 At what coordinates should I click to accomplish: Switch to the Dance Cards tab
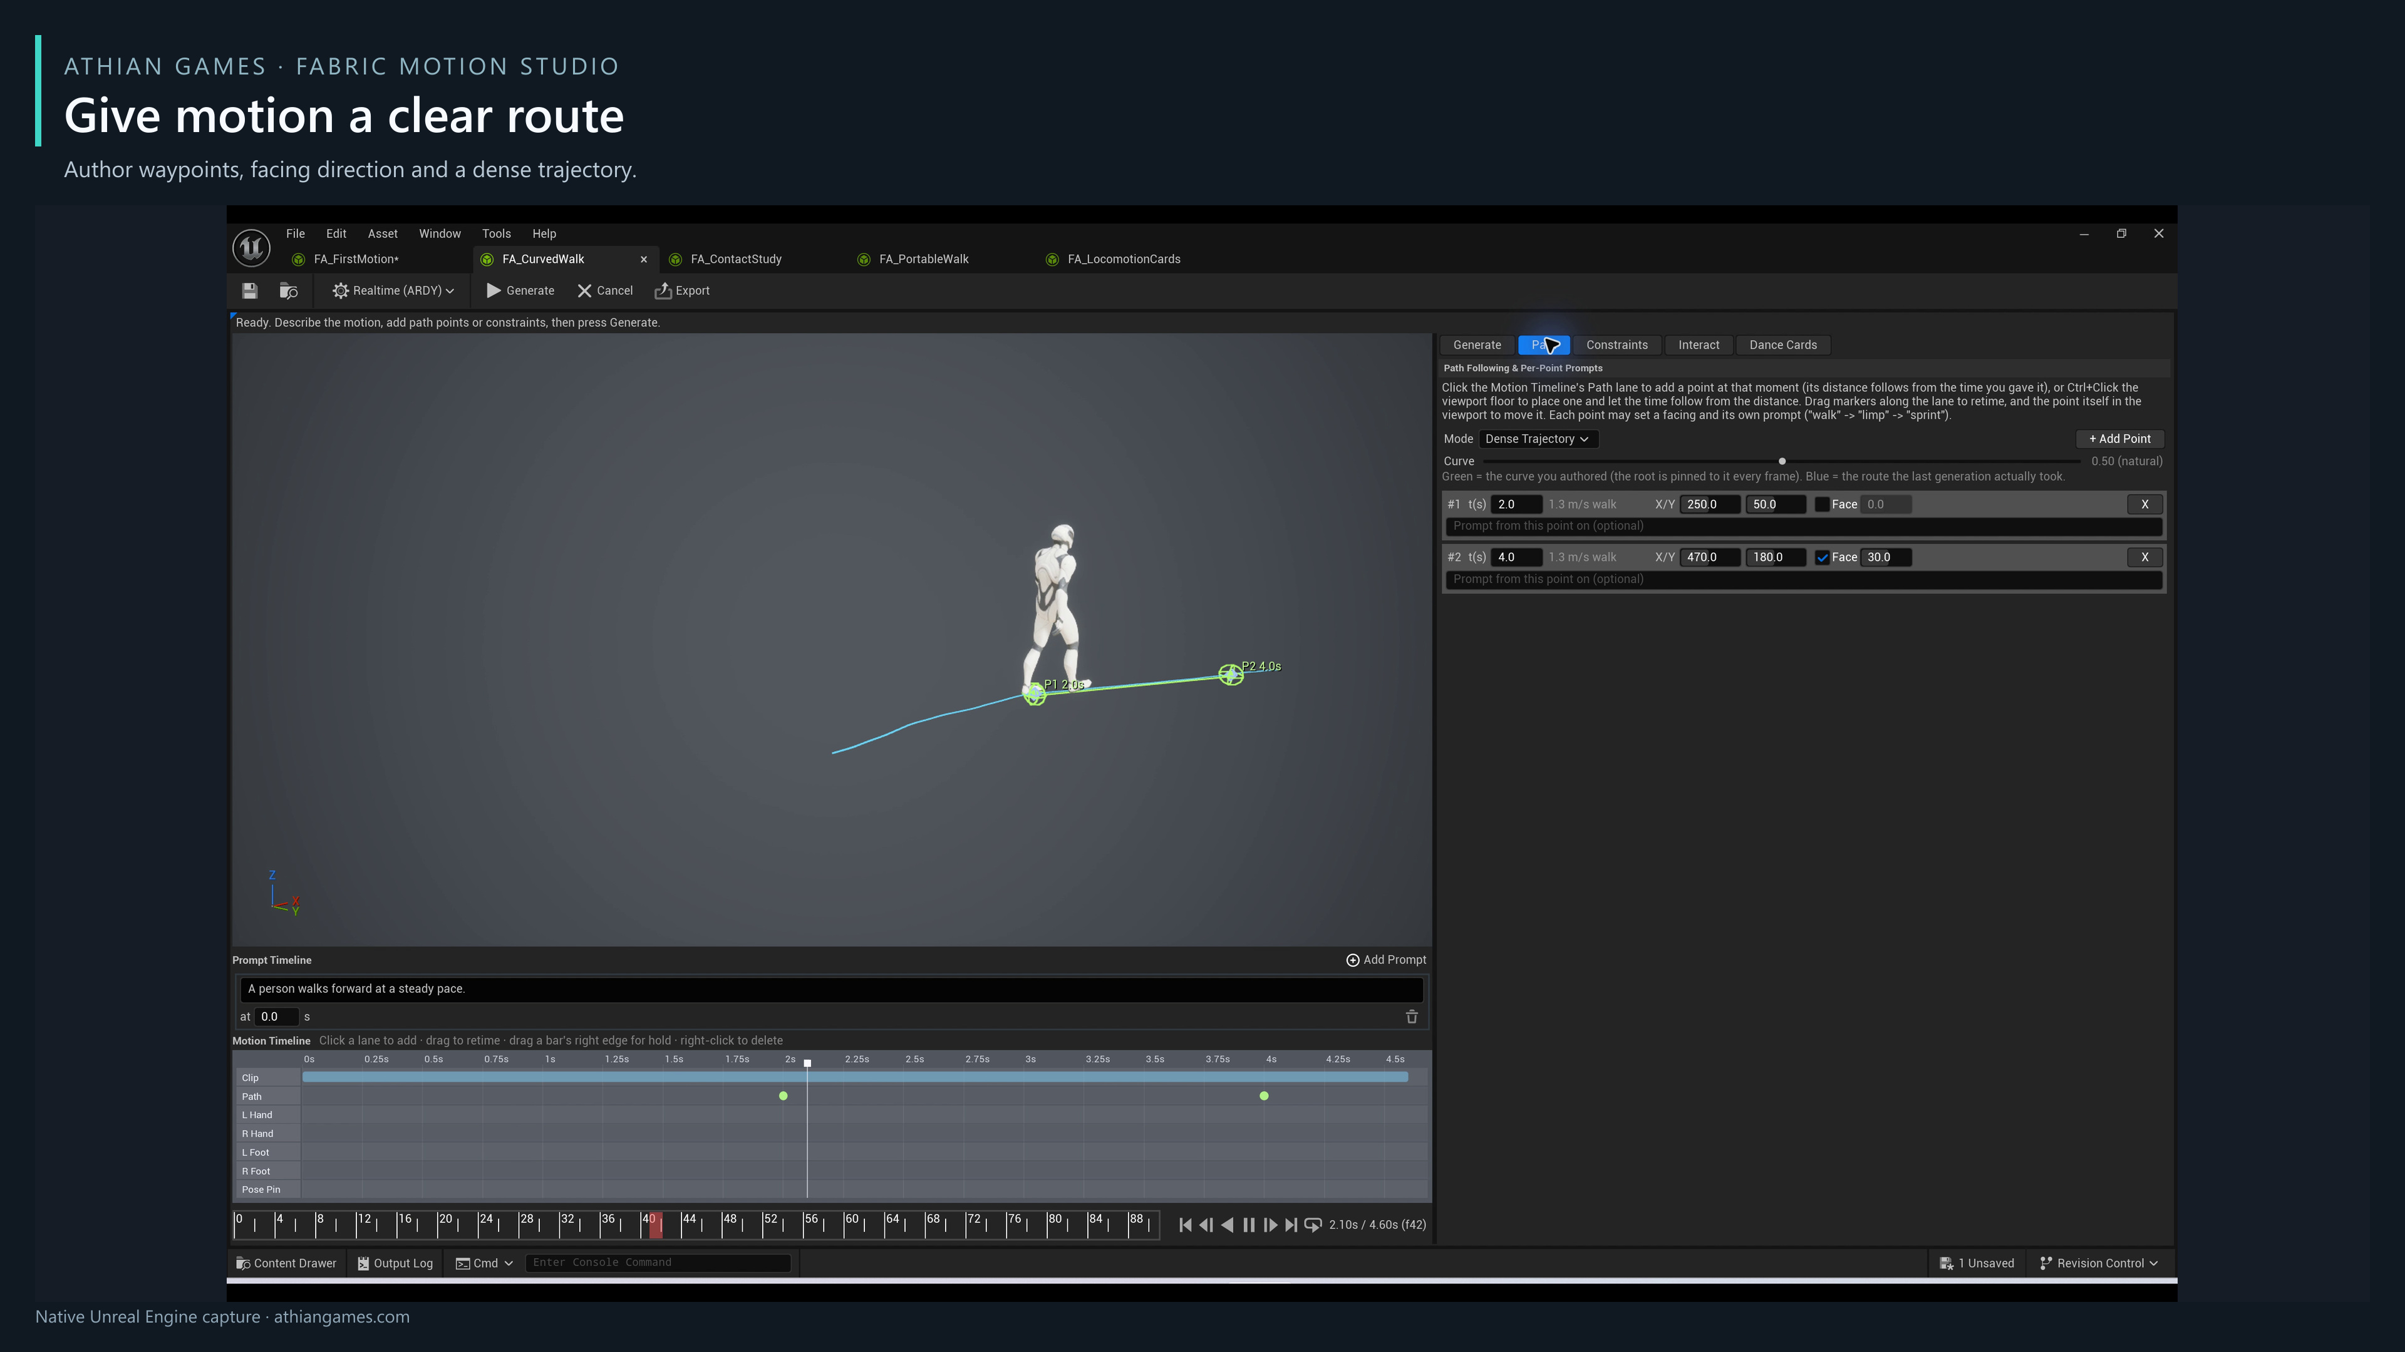pos(1782,346)
